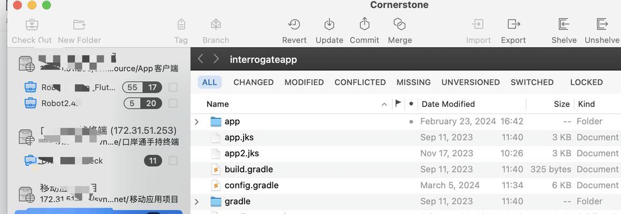Click the March 5, 2024 date cell
Image resolution: width=621 pixels, height=214 pixels.
point(450,185)
